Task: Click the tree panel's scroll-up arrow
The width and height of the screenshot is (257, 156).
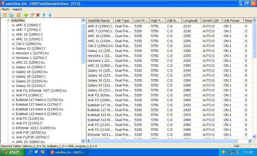Action: [83, 20]
